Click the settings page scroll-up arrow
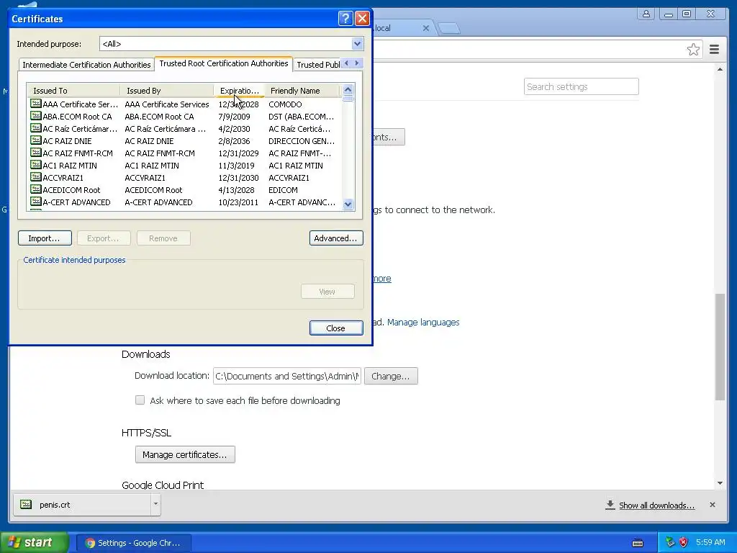 pyautogui.click(x=720, y=70)
